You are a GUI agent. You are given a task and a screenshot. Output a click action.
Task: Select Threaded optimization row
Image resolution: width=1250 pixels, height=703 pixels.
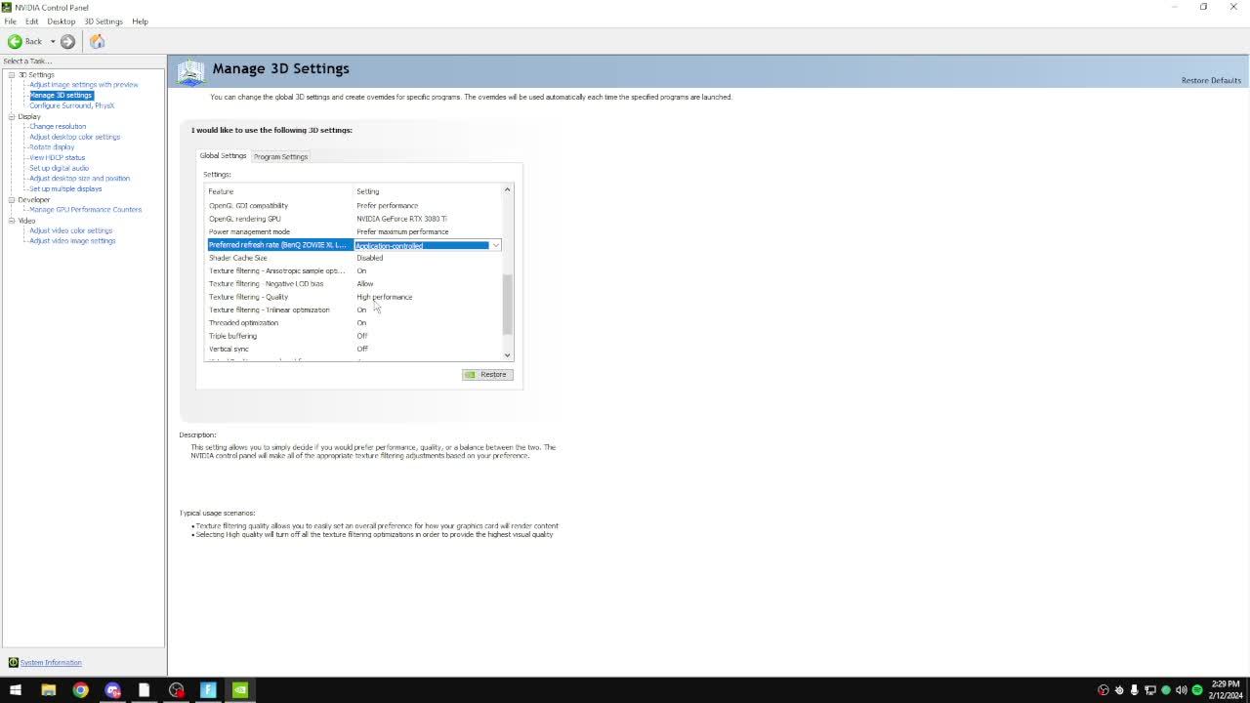354,323
